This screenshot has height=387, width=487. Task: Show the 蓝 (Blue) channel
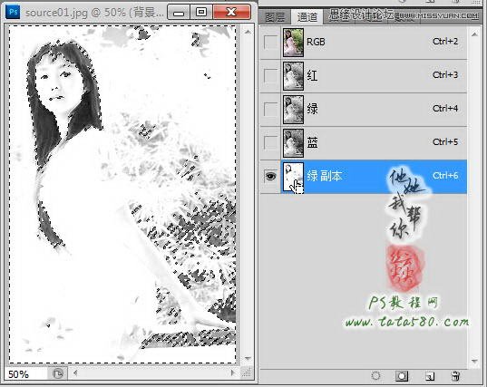coord(270,143)
